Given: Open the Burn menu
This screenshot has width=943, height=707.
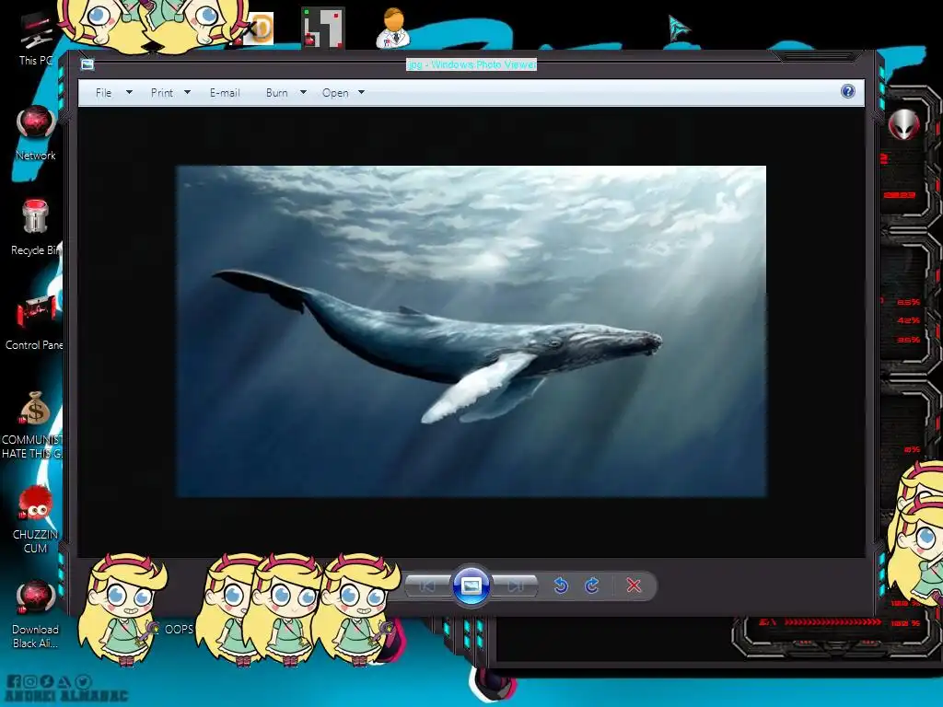Looking at the screenshot, I should point(276,93).
